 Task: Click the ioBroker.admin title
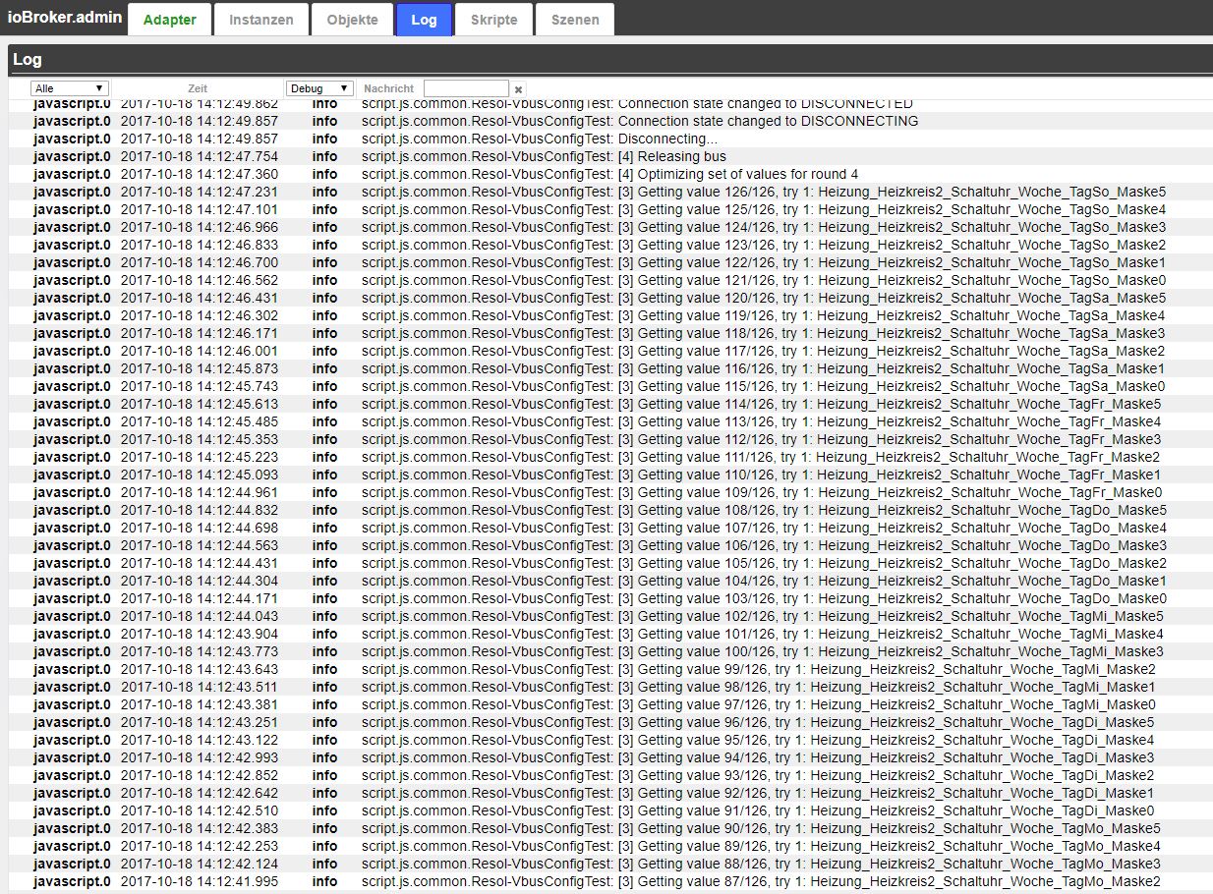(x=63, y=19)
